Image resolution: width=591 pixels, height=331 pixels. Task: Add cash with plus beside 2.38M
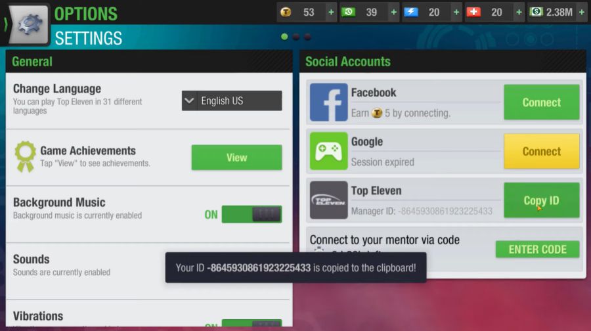[582, 12]
